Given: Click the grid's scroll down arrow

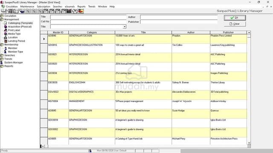Looking at the screenshot, I should 249,143.
